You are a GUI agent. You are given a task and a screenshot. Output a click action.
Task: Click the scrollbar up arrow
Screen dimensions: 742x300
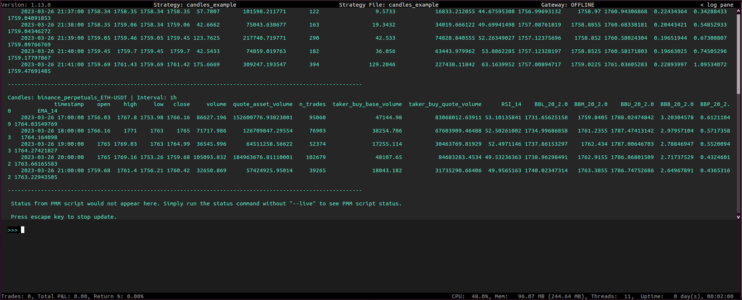[738, 11]
